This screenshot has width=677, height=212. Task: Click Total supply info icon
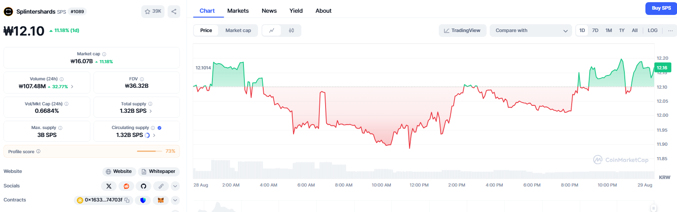(150, 104)
